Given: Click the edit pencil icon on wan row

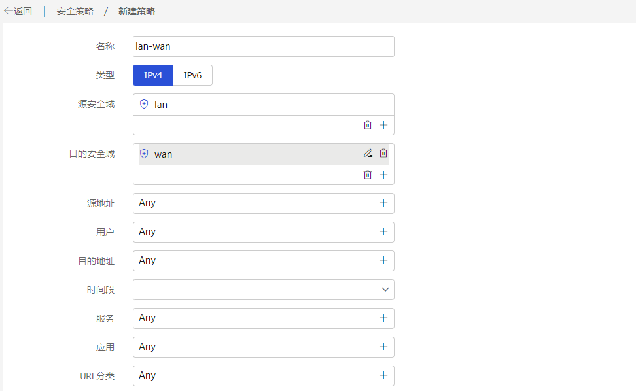Looking at the screenshot, I should click(x=368, y=153).
